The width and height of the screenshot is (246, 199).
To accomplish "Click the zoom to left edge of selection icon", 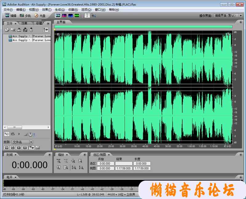I will (x=58, y=167).
